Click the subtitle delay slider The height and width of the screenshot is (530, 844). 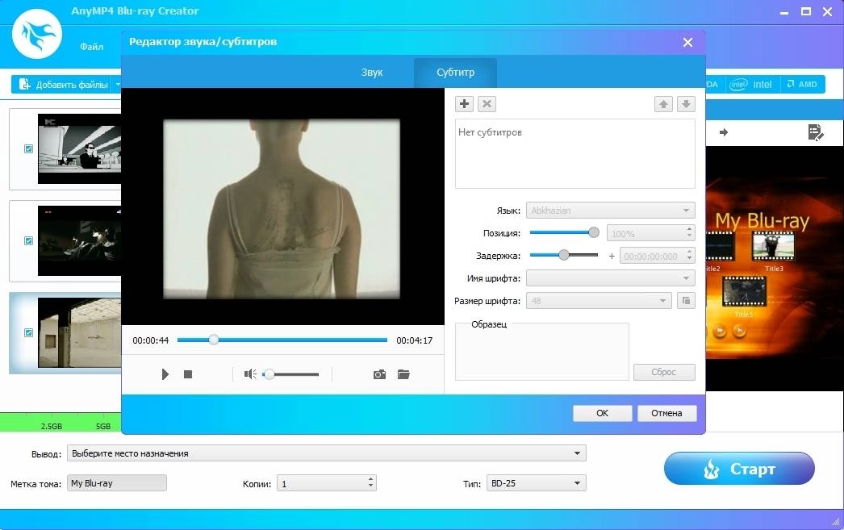(x=564, y=255)
